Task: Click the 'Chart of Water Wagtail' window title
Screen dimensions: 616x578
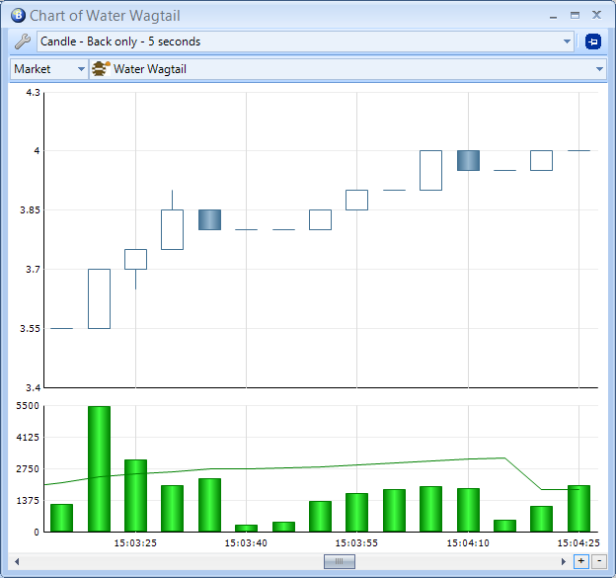Action: [105, 16]
